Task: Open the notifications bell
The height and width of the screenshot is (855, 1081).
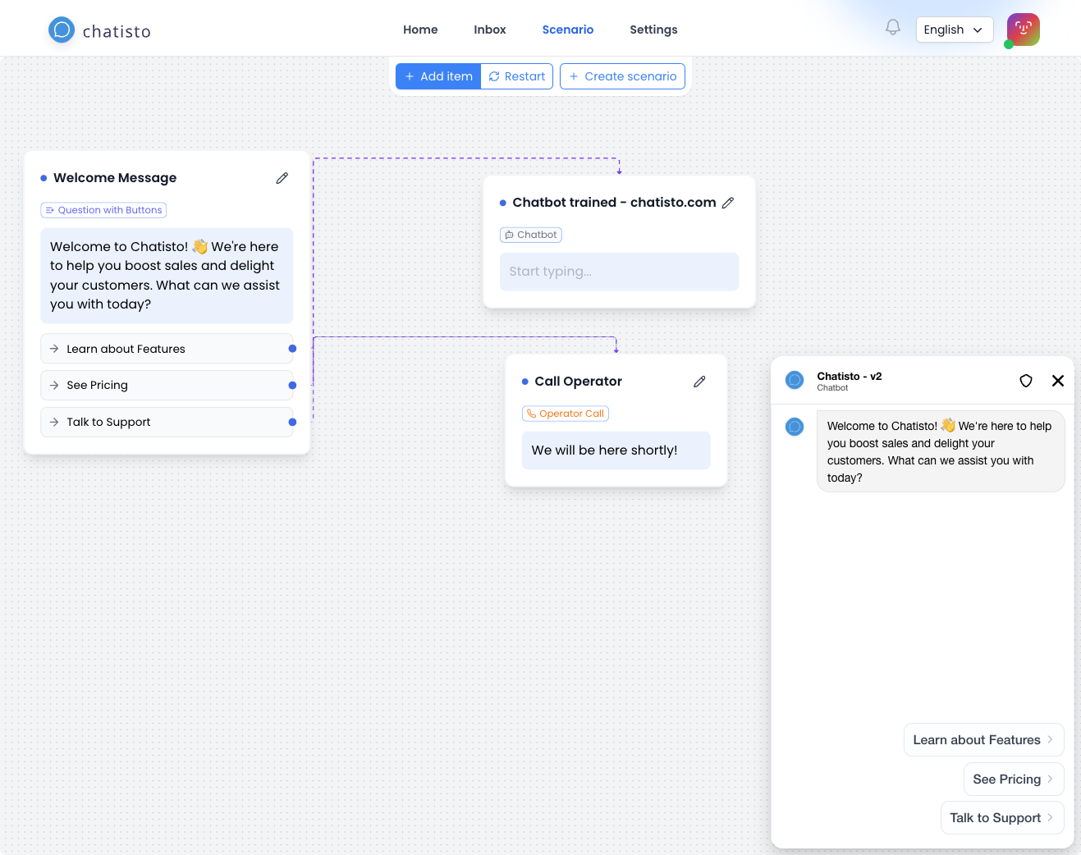Action: tap(893, 28)
